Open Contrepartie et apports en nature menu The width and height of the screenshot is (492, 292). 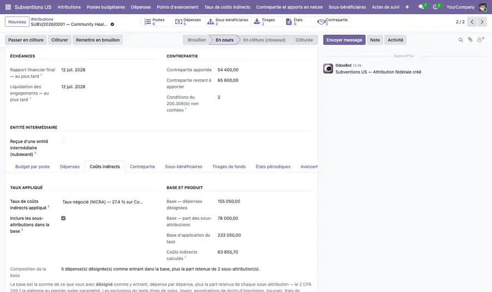(289, 7)
